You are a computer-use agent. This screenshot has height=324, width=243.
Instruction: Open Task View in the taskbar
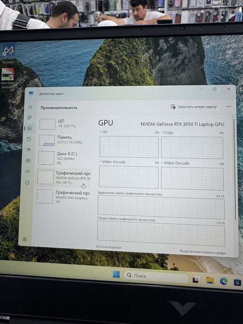click(x=196, y=279)
